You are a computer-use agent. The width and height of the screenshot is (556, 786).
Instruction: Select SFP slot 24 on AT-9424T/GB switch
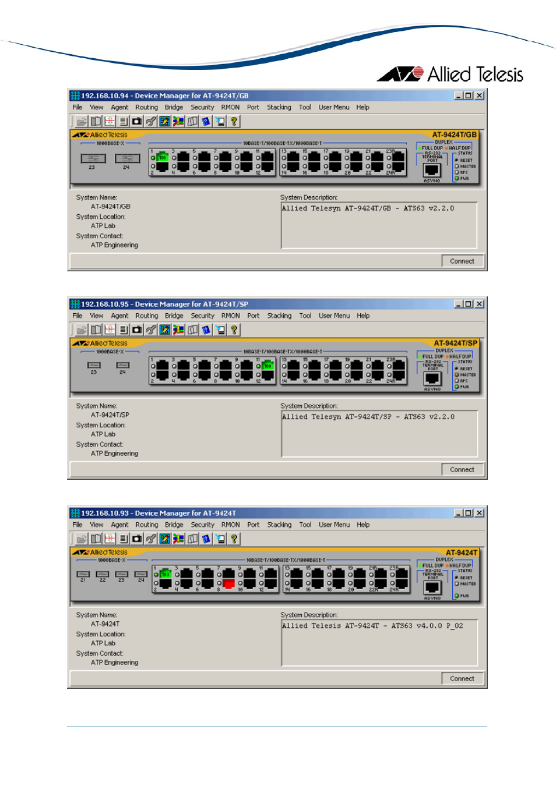(x=128, y=158)
